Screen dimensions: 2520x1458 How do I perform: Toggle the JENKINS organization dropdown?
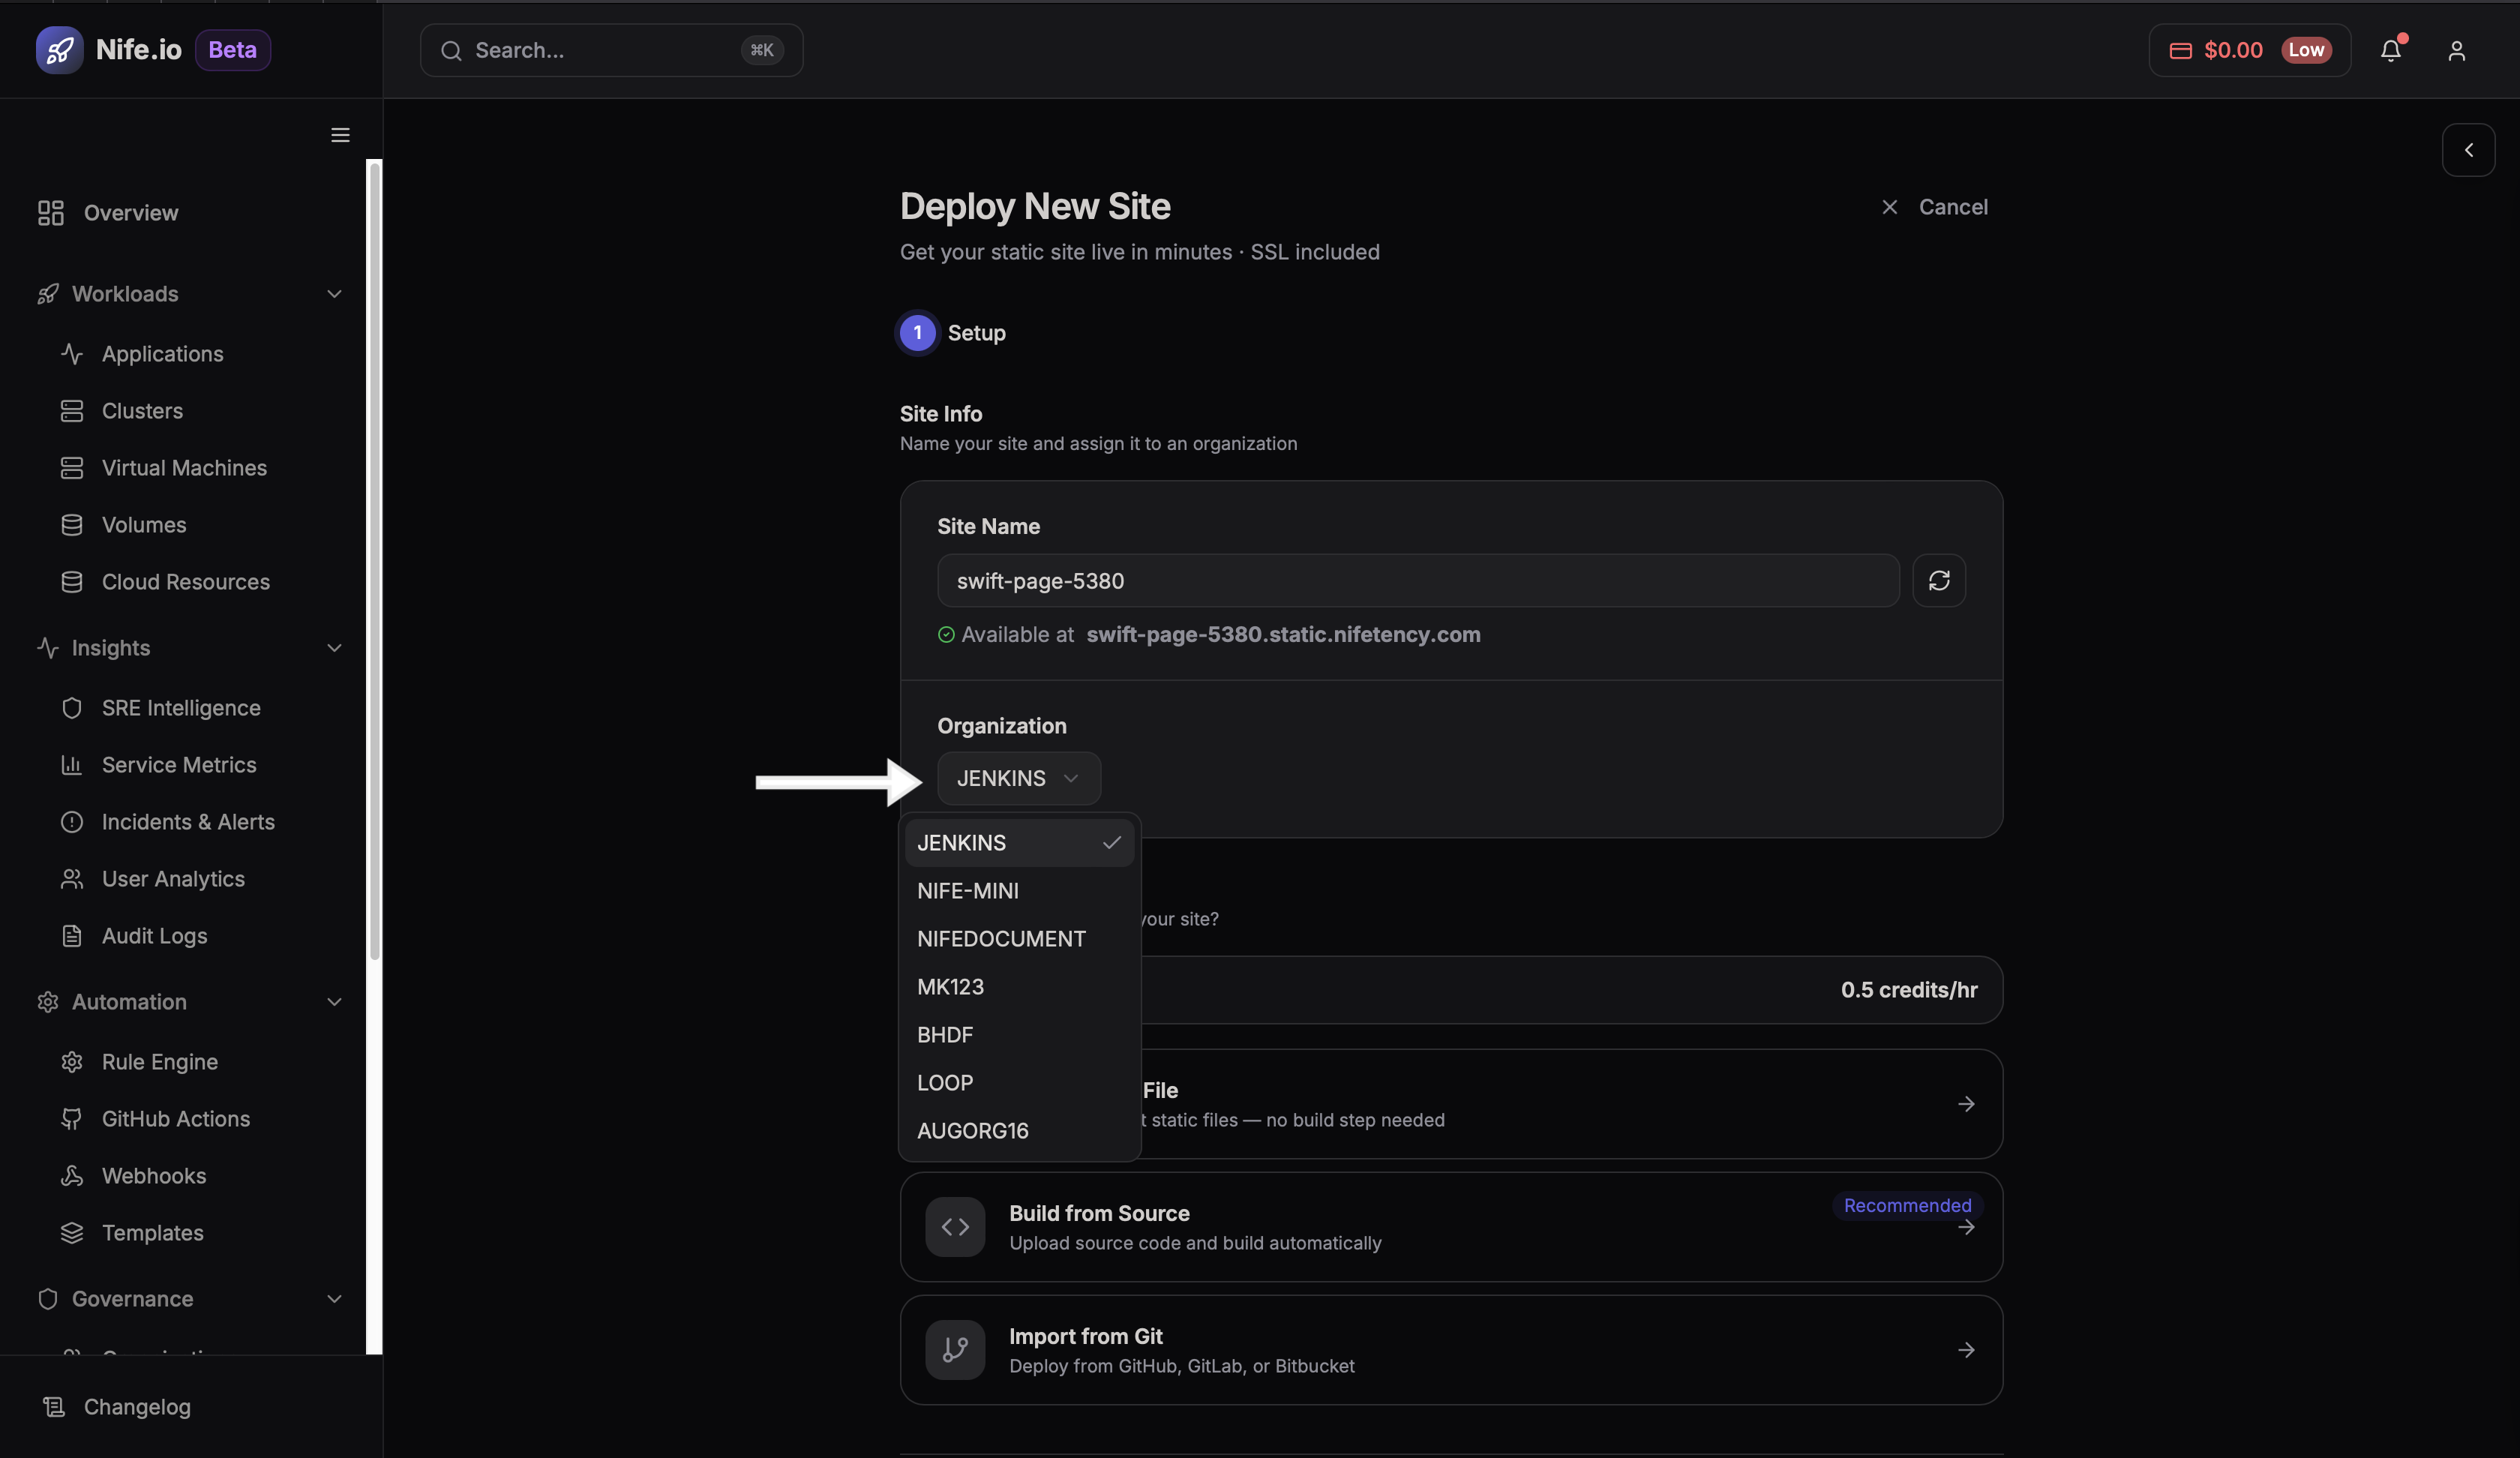1018,778
